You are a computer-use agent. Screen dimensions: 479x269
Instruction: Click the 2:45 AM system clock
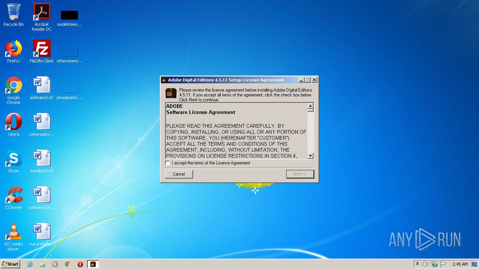click(x=460, y=264)
